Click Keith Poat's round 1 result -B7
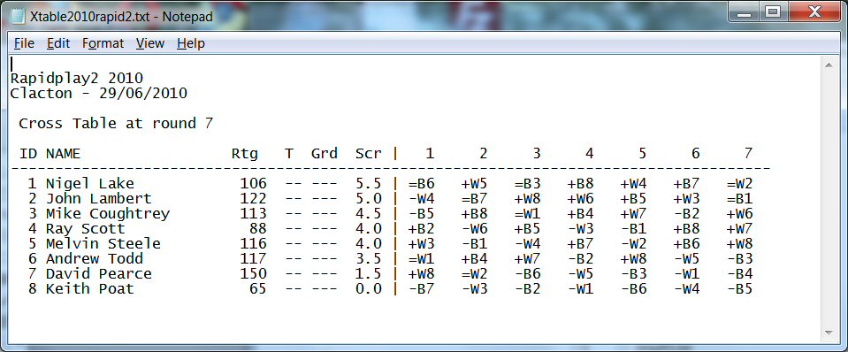Image resolution: width=848 pixels, height=352 pixels. (x=422, y=289)
